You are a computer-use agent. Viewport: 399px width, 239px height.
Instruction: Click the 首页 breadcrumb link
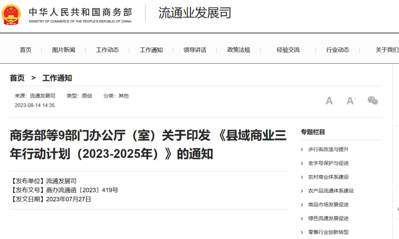click(x=17, y=78)
